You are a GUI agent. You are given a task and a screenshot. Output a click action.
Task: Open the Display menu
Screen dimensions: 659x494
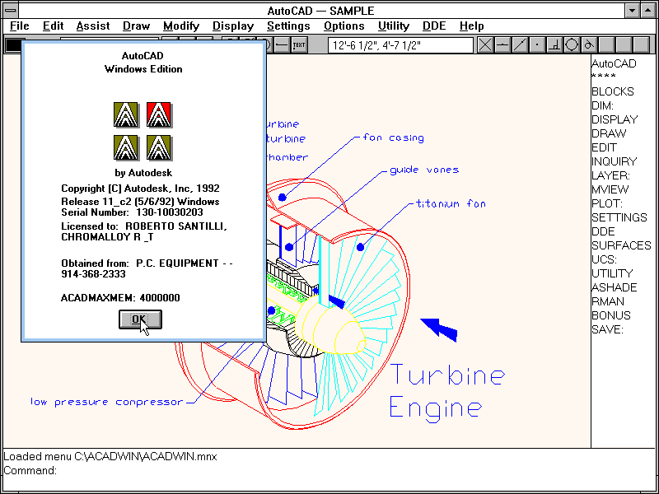233,26
